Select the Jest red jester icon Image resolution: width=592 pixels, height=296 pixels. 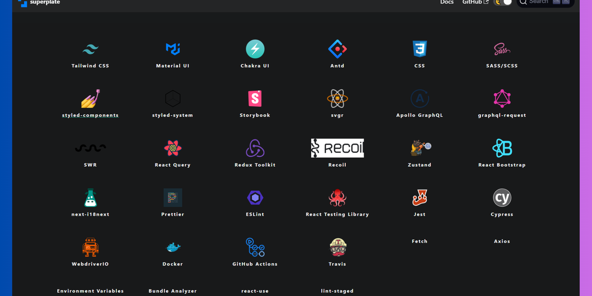click(x=420, y=198)
